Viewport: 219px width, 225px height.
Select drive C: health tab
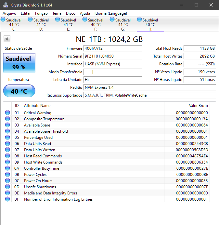(14, 24)
